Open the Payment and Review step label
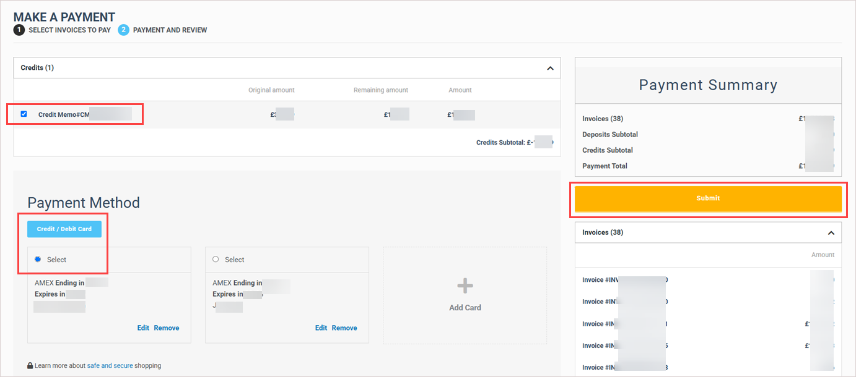Screen dimensions: 856x377 point(170,30)
